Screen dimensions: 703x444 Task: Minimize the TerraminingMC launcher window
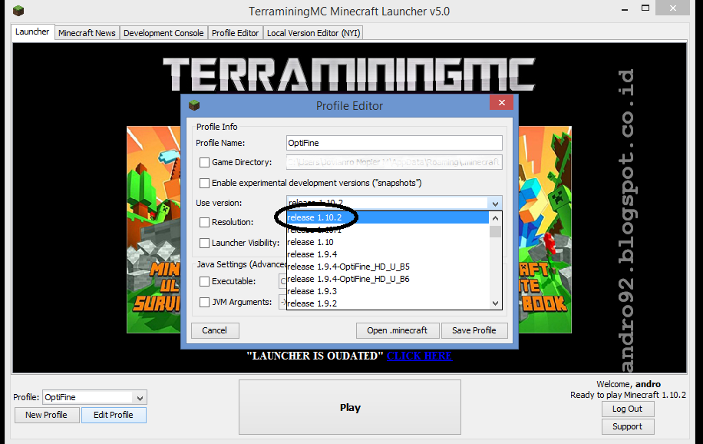(x=625, y=8)
